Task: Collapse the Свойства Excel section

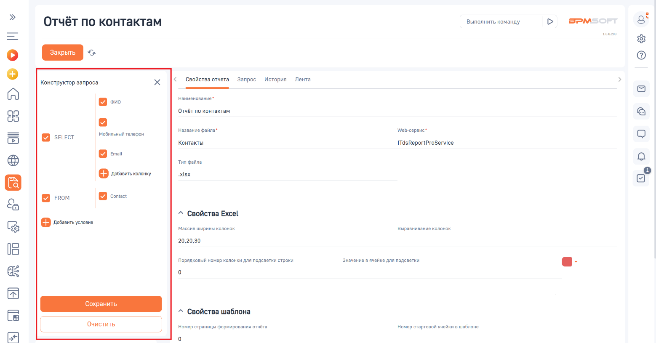Action: 181,213
